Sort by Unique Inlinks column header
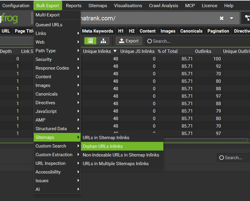The image size is (250, 201). (100, 51)
